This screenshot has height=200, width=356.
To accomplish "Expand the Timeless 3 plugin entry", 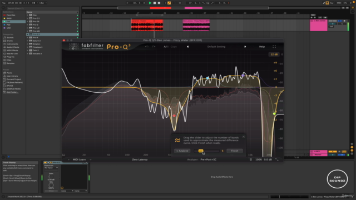I will click(x=27, y=47).
